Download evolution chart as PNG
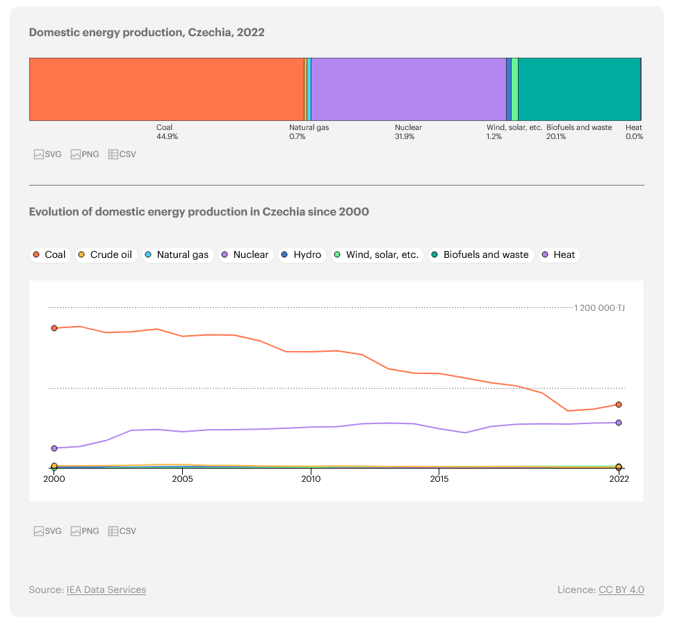The image size is (675, 625). (x=86, y=531)
